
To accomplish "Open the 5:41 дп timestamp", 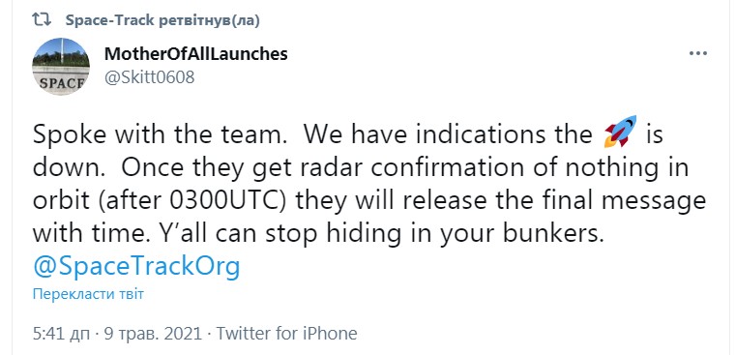I will (x=61, y=334).
